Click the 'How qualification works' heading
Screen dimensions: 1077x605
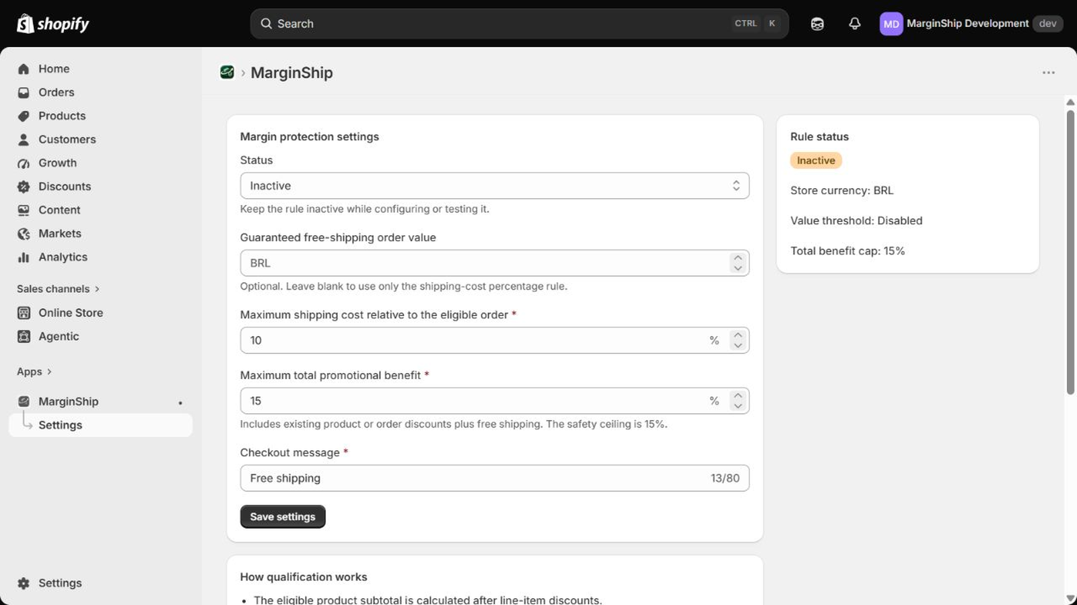click(304, 577)
